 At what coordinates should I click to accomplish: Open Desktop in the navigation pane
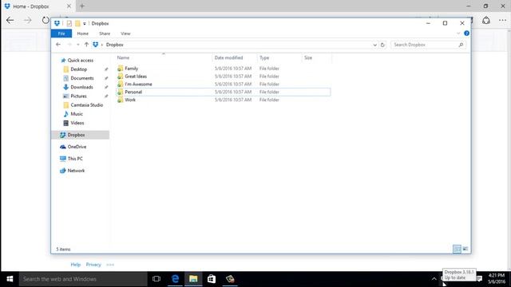(x=78, y=69)
